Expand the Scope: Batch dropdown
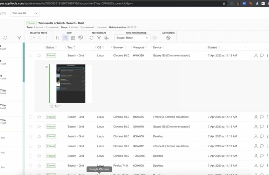The width and height of the screenshot is (269, 175). coord(132,38)
